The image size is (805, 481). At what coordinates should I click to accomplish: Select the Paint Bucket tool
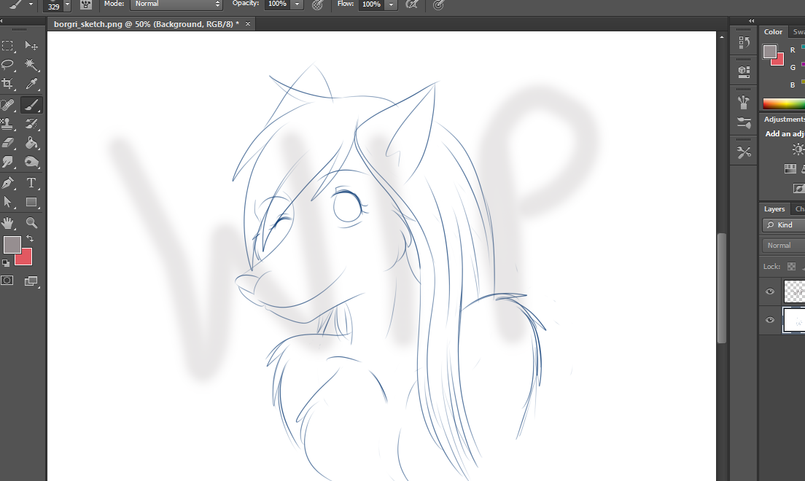31,143
